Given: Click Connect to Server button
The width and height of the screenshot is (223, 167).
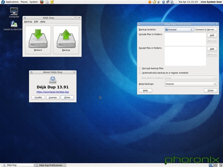Looking at the screenshot, I should point(206,30).
